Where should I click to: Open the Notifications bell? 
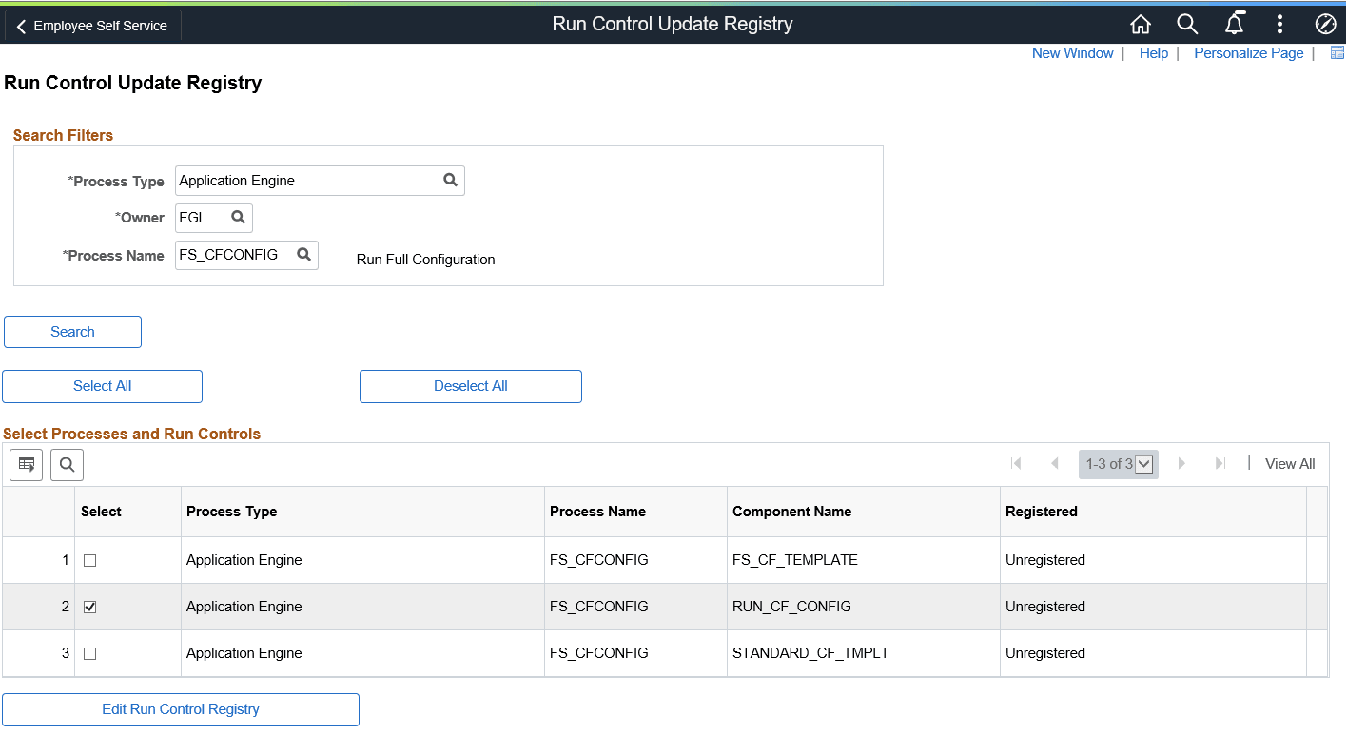pyautogui.click(x=1234, y=24)
